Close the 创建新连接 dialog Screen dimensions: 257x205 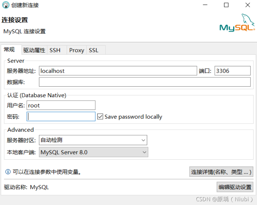coord(248,5)
